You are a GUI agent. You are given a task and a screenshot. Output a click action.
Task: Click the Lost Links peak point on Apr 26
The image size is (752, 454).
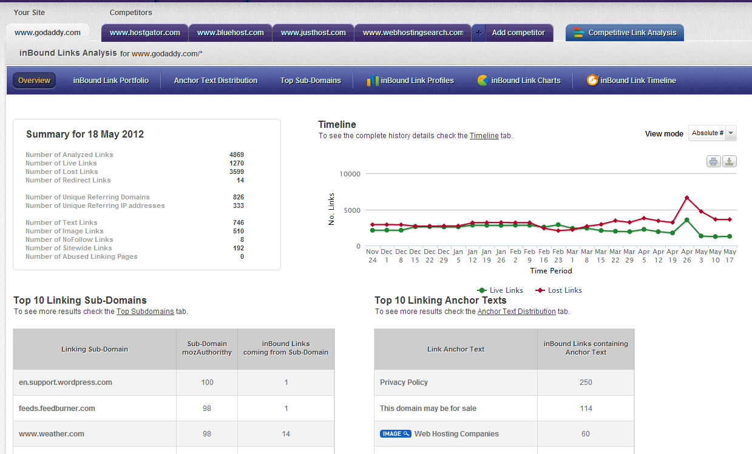[x=686, y=198]
